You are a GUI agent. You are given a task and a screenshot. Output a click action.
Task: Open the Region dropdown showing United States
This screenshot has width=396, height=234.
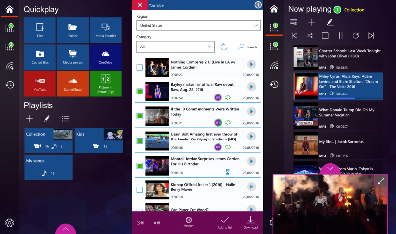pos(198,25)
